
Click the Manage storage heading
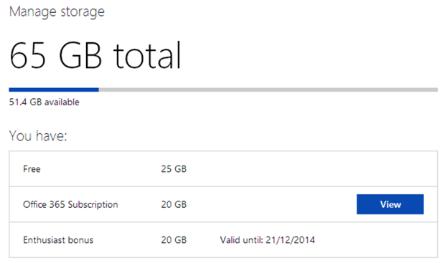(57, 12)
